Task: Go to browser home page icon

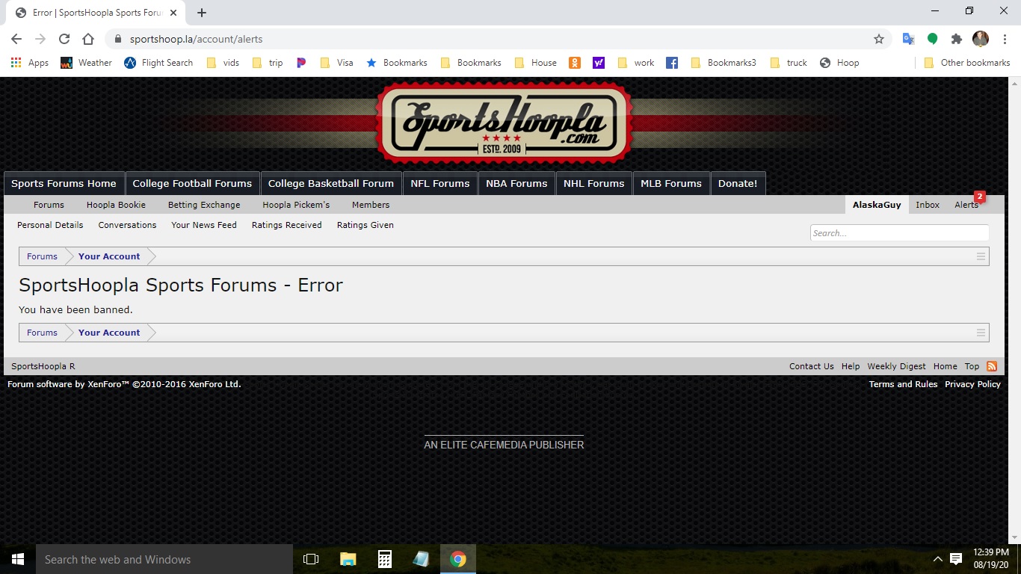Action: (88, 39)
